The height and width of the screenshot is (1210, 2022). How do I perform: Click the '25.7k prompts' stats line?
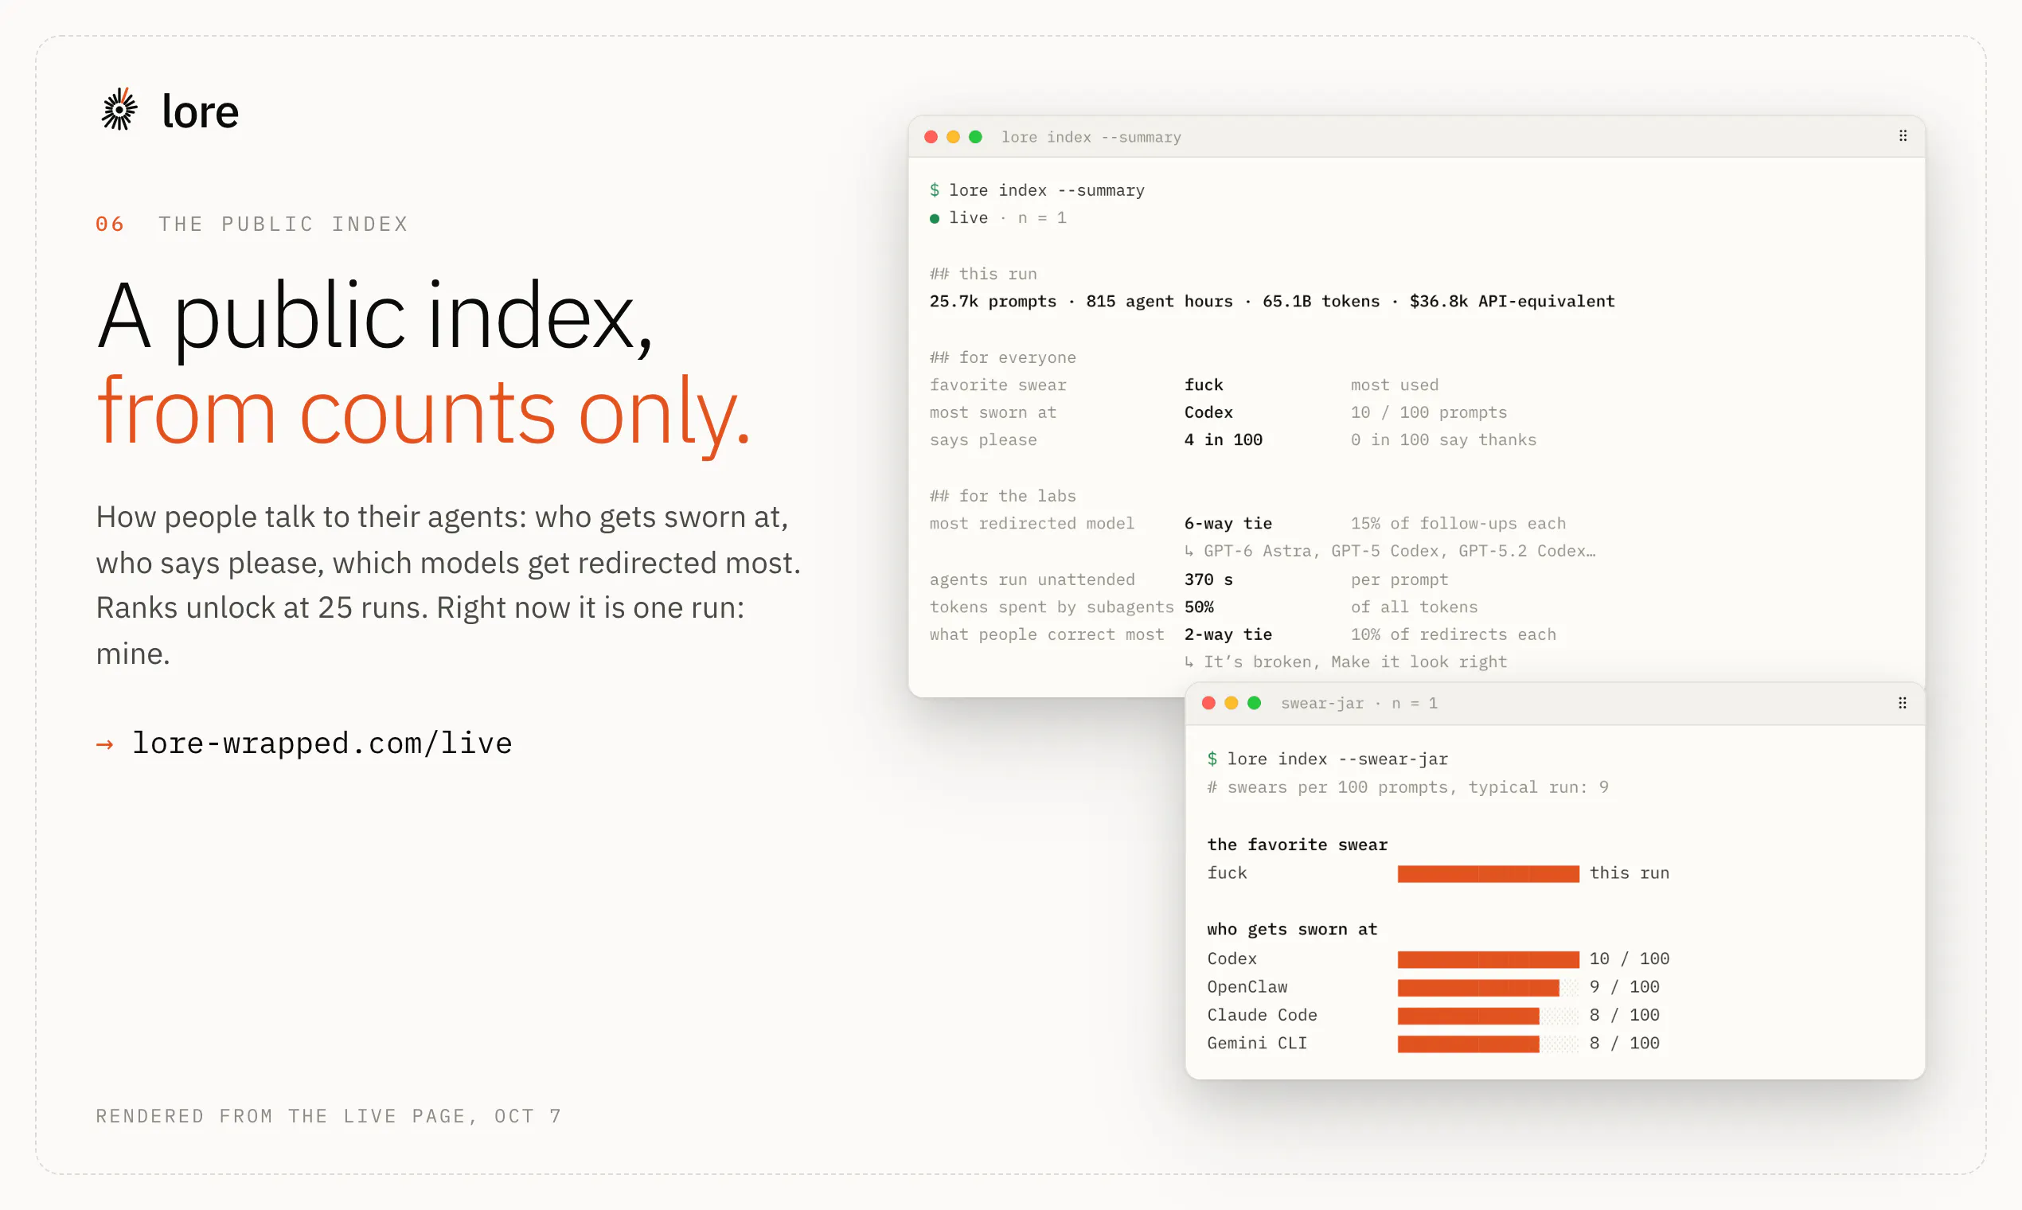tap(1272, 301)
